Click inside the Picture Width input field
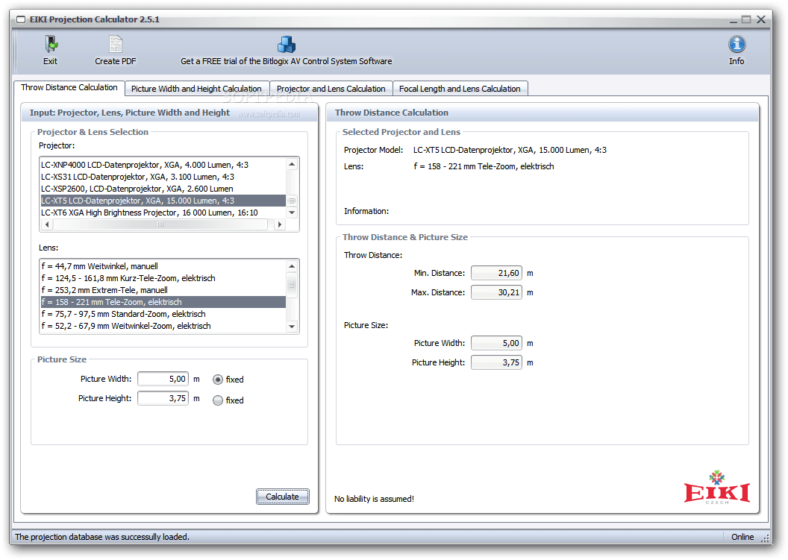Image resolution: width=788 pixels, height=560 pixels. [163, 379]
